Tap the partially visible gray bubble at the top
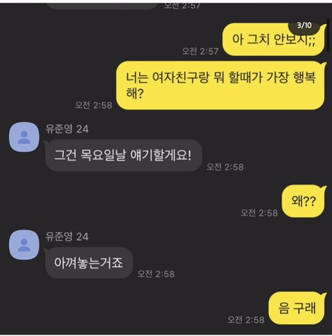Viewport: 332px width, 336px height. tap(103, 6)
